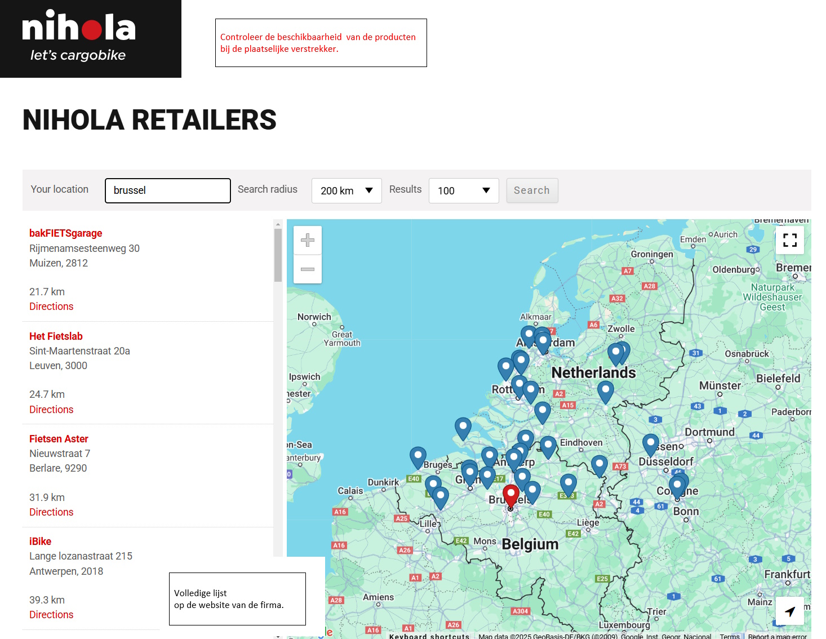Viewport: 826px width, 639px height.
Task: Click the current location arrow icon
Action: [x=789, y=611]
